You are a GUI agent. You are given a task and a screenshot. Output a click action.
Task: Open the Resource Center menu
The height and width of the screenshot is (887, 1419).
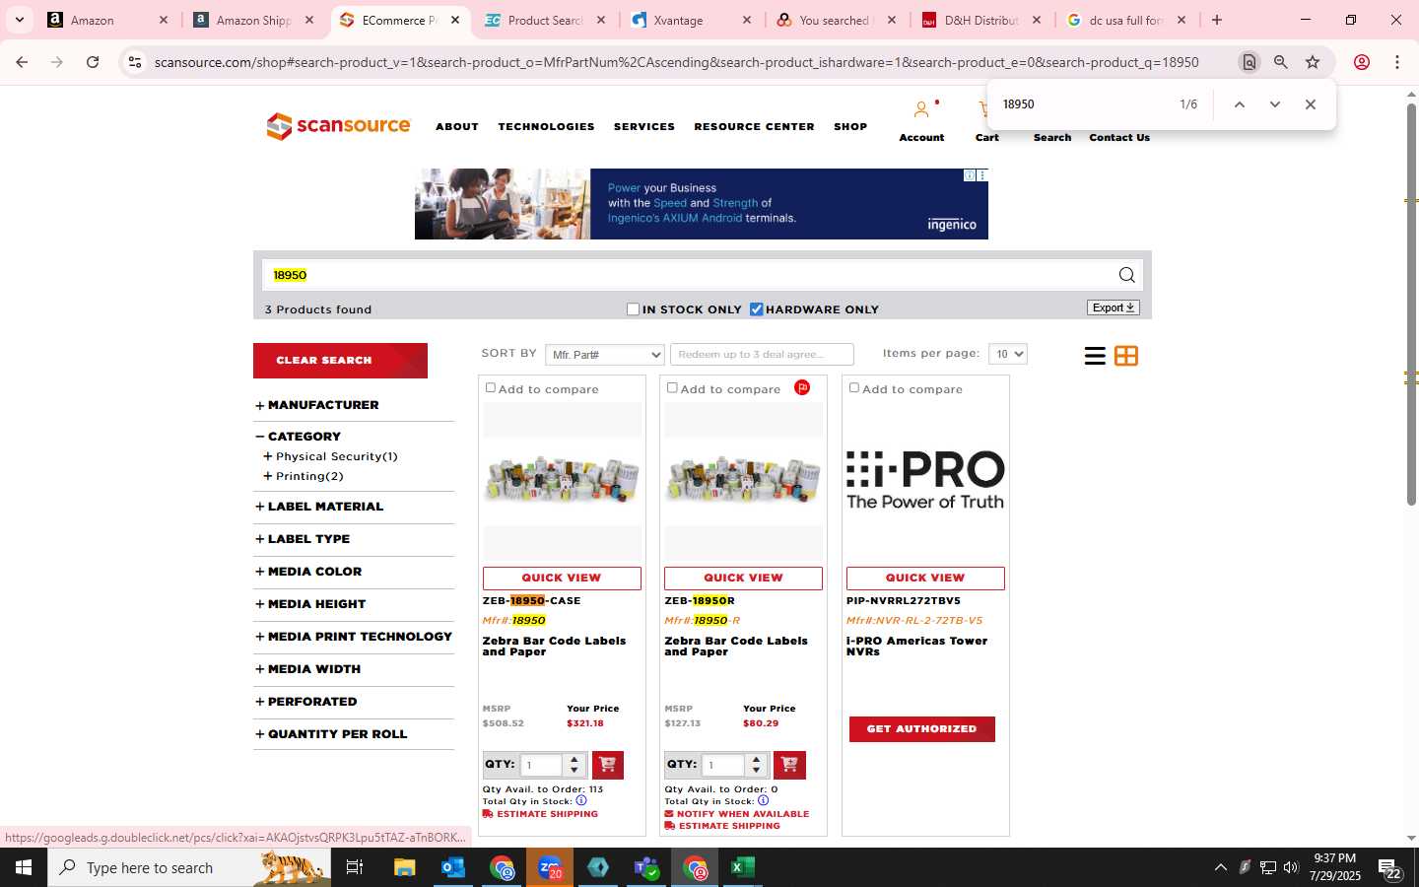(754, 126)
